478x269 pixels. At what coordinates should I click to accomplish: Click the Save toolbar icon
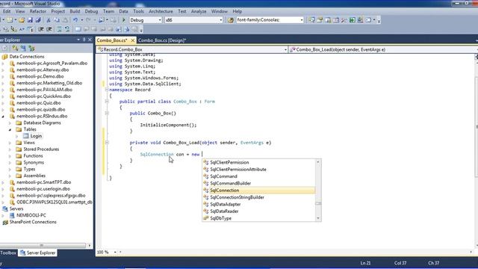coord(30,20)
